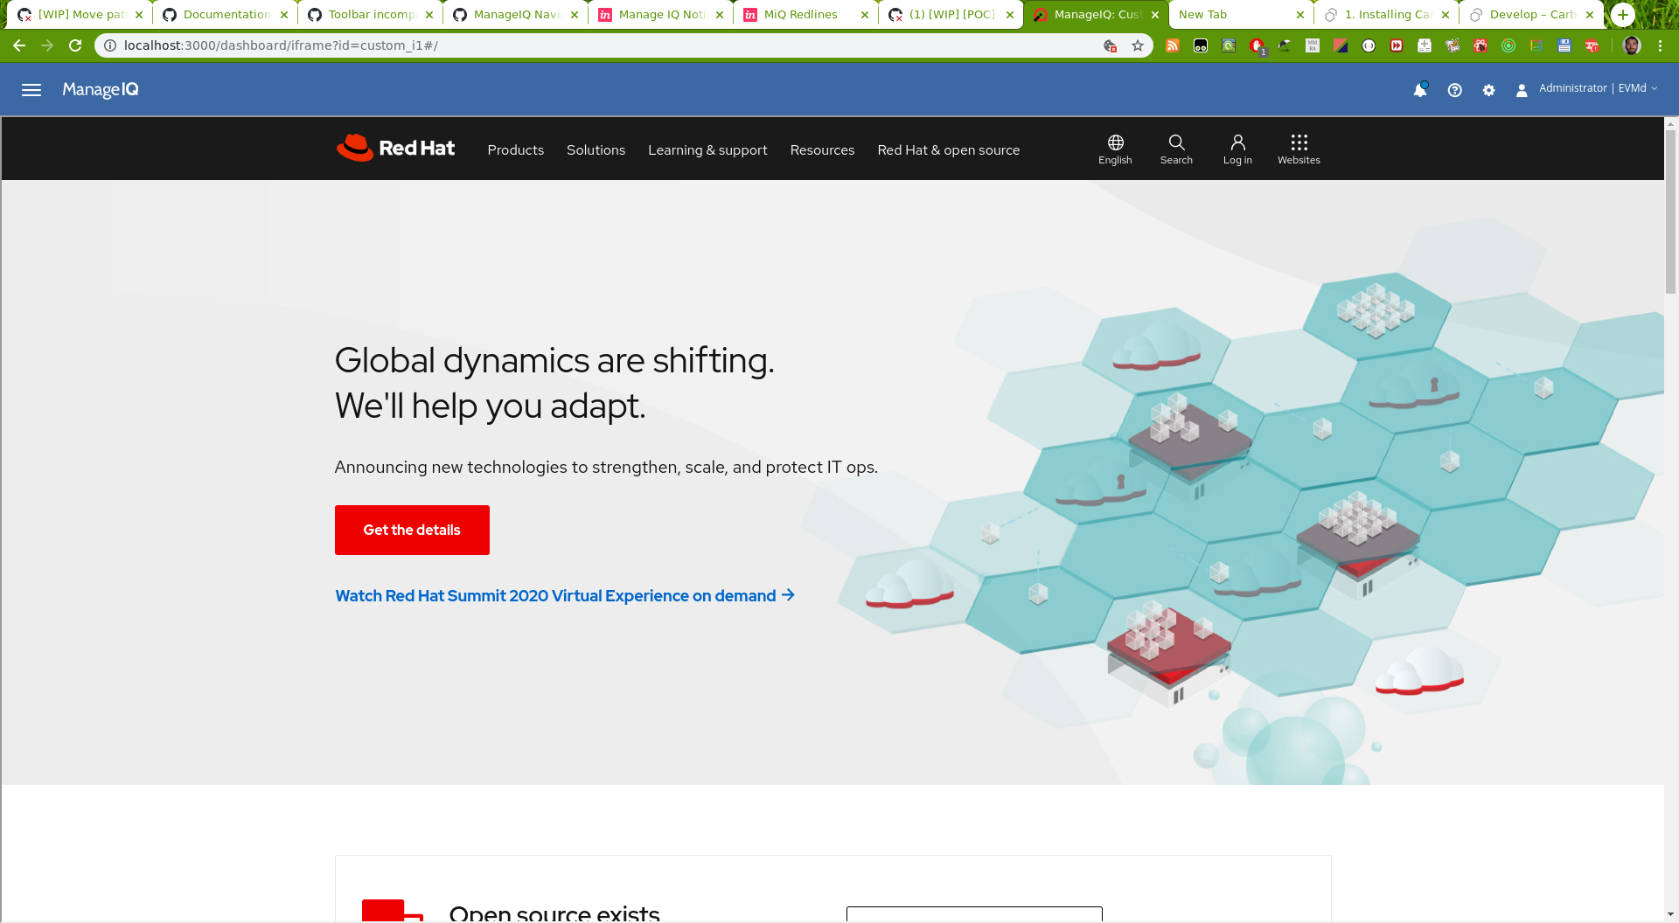Screen dimensions: 1679x923
Task: Open the configuration gear settings
Action: pos(1489,90)
